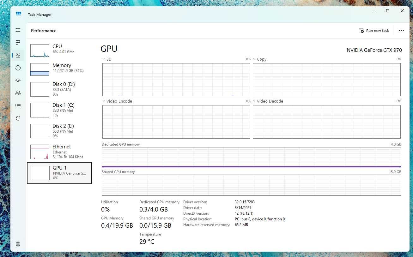
Task: Click the 29 °C temperature reading
Action: click(x=147, y=242)
